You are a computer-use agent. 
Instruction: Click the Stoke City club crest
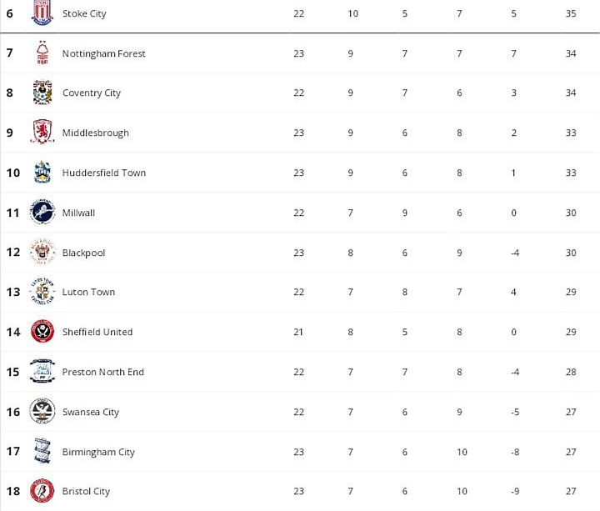(x=42, y=13)
